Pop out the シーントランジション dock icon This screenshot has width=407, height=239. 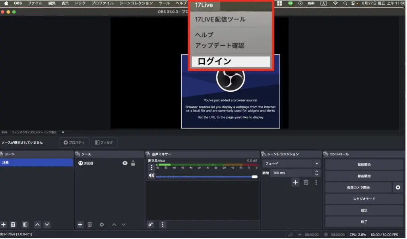coord(264,154)
